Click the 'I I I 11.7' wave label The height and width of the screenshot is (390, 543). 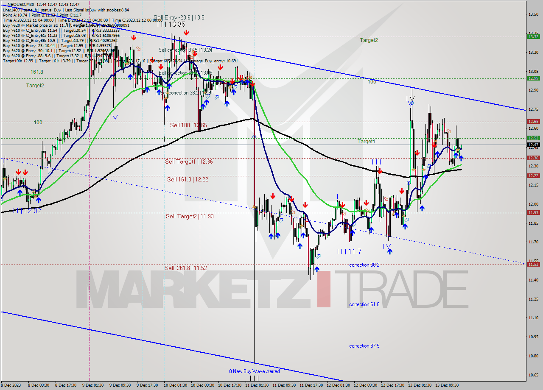coord(349,251)
